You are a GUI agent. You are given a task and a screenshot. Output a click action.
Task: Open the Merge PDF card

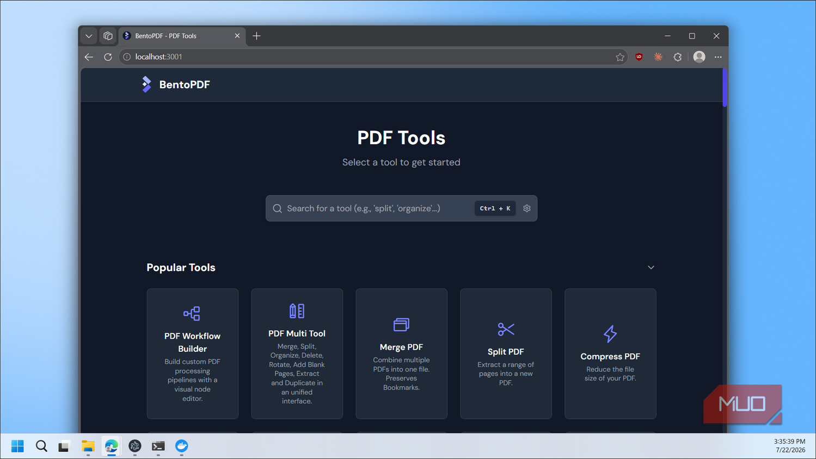point(402,353)
